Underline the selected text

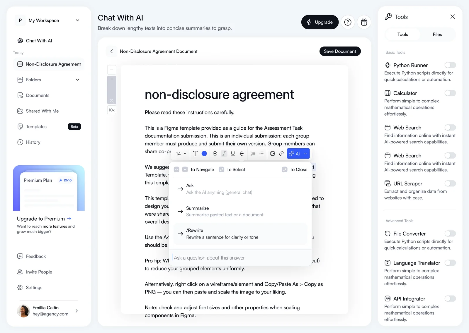(233, 154)
